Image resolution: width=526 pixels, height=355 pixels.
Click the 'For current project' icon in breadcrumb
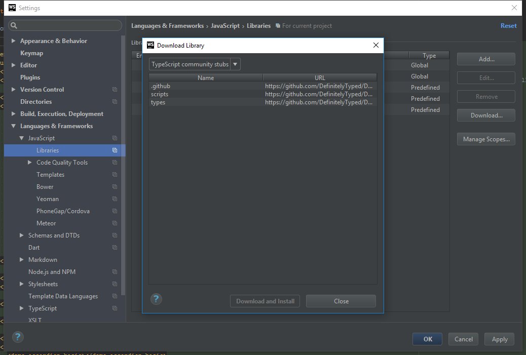(278, 26)
